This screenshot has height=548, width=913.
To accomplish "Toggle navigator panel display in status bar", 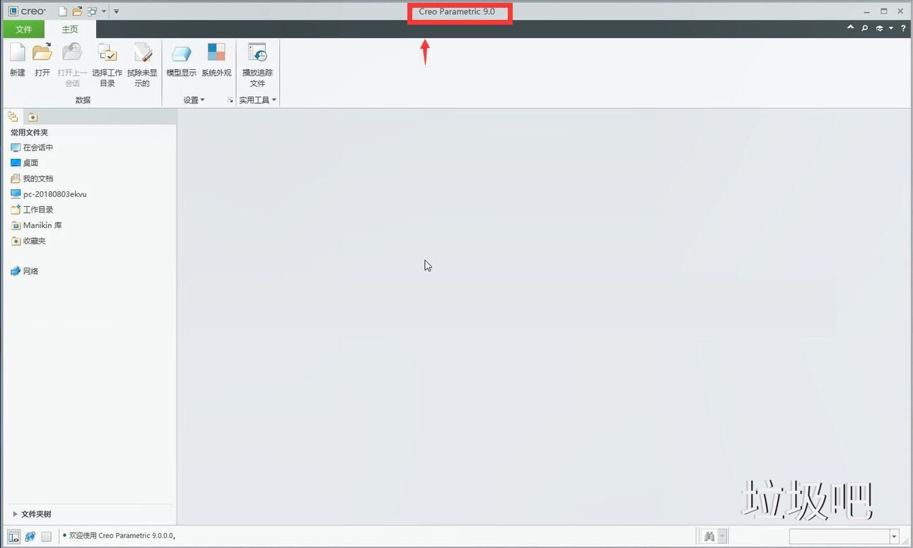I will (x=13, y=537).
